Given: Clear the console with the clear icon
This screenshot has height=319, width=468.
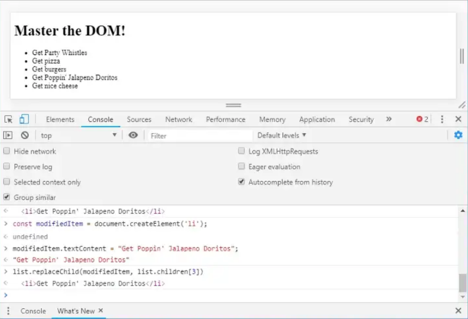Looking at the screenshot, I should tap(24, 135).
